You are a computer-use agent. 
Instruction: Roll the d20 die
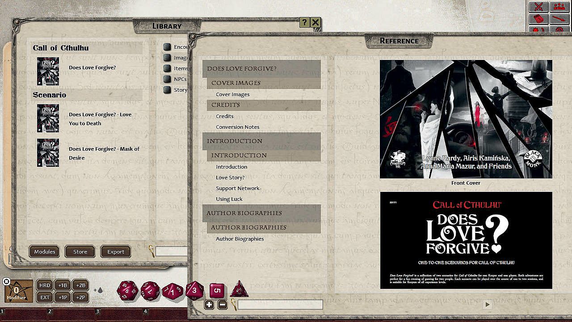[x=127, y=292]
